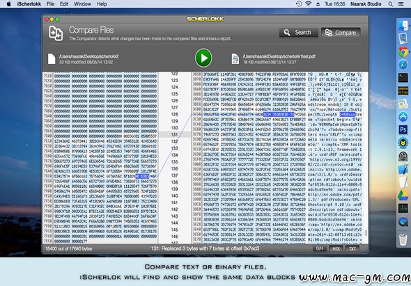Viewport: 411px width, 286px height.
Task: Click the Search button
Action: click(x=299, y=33)
